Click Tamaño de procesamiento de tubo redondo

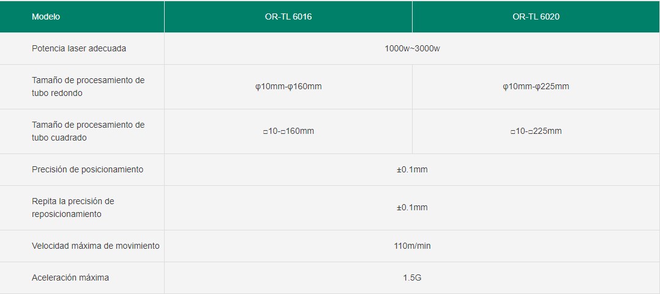point(88,87)
